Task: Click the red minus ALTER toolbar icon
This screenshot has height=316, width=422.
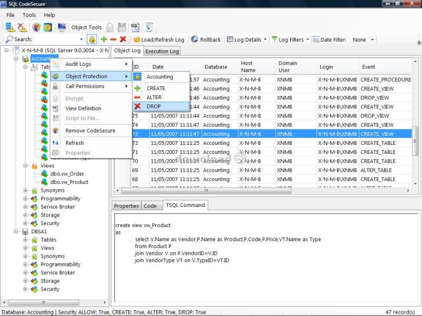Action: [113, 39]
